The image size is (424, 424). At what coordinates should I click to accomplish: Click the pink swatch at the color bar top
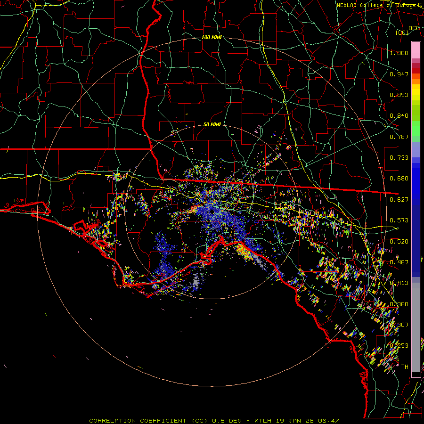click(416, 50)
